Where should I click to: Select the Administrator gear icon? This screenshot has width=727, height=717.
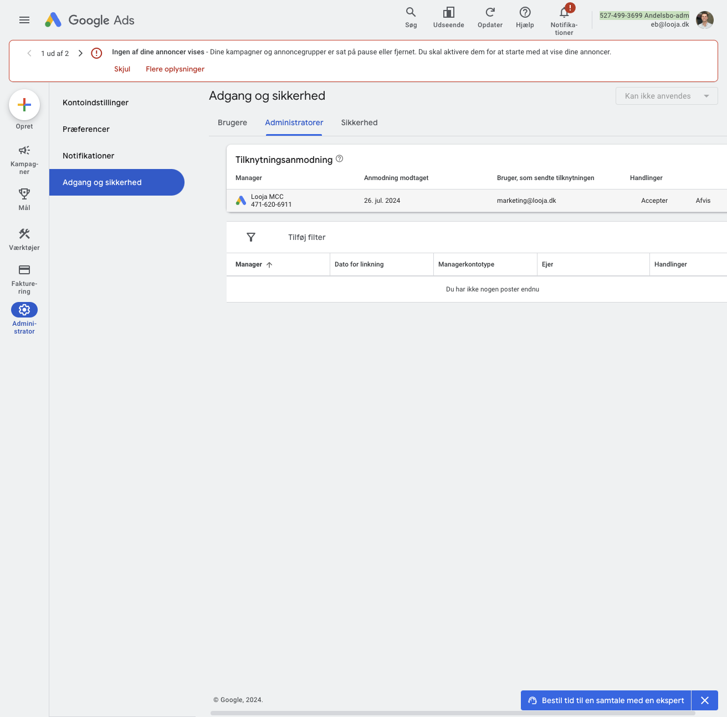(24, 310)
